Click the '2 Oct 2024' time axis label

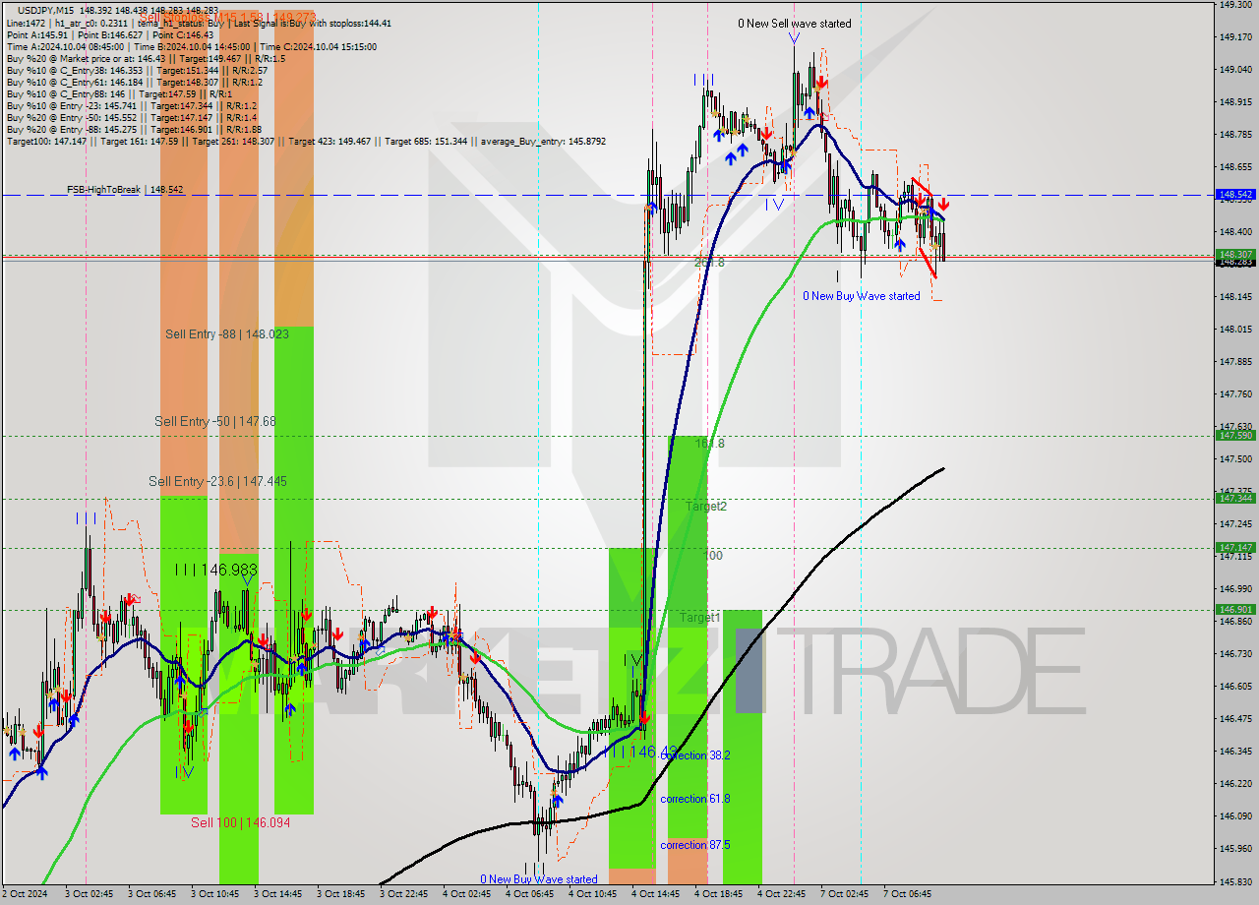(25, 894)
